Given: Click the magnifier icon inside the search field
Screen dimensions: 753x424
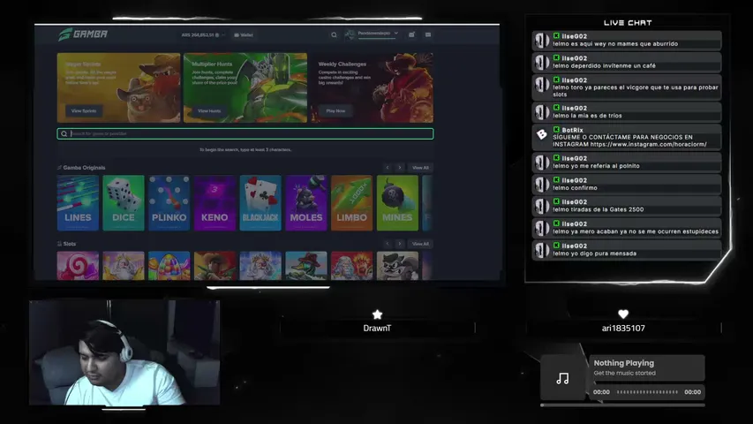Looking at the screenshot, I should click(x=64, y=133).
